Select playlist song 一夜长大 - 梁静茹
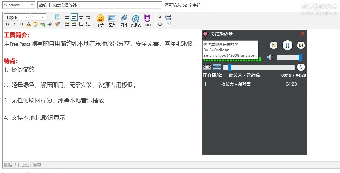The width and height of the screenshot is (340, 173). [x=254, y=84]
